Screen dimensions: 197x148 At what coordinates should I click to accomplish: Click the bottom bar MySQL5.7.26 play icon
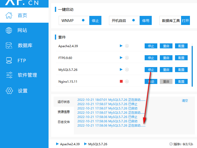pos(85,144)
